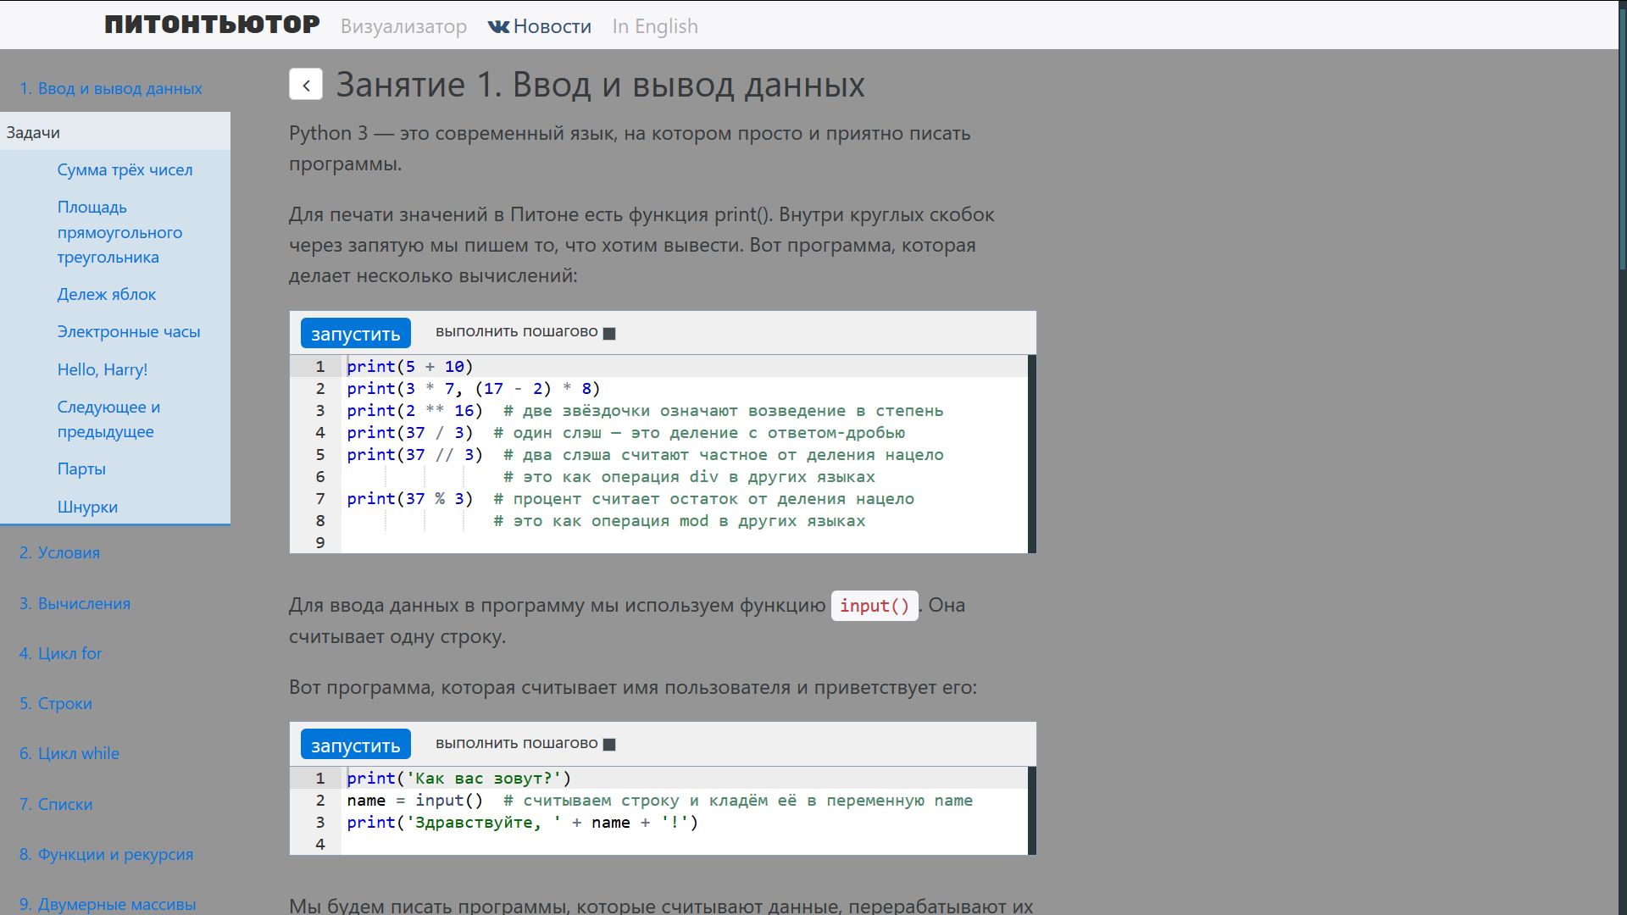This screenshot has height=915, width=1627.
Task: Go to lesson 8. Функции и рекурсия
Action: pyautogui.click(x=106, y=854)
